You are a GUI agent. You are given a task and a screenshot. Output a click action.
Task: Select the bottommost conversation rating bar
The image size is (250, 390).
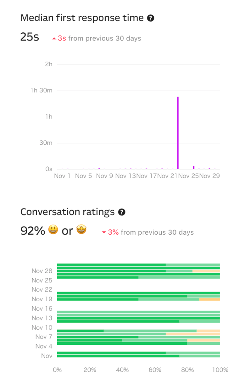[138, 356]
